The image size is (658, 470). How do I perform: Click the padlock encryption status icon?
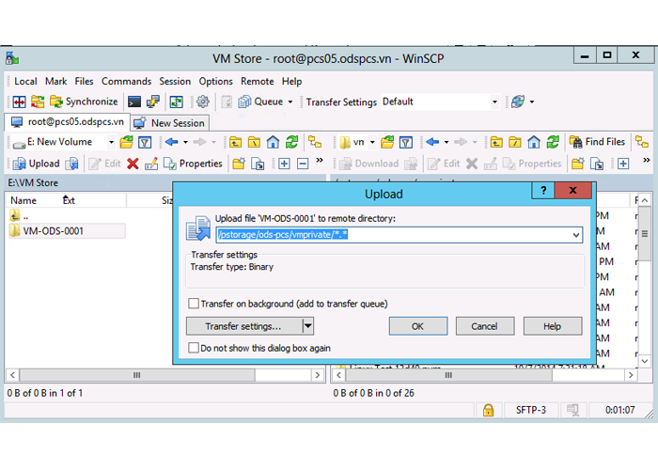click(x=488, y=410)
